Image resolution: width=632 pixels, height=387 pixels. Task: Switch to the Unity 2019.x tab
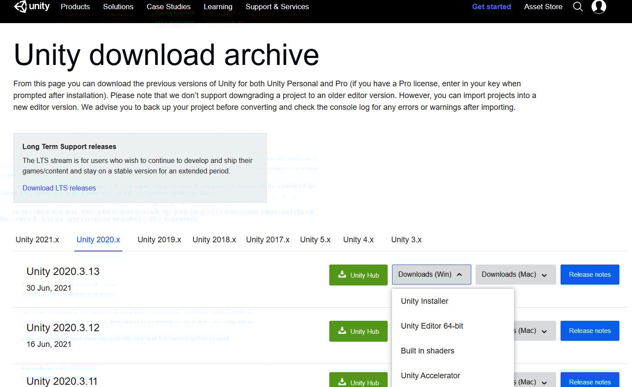coord(159,240)
